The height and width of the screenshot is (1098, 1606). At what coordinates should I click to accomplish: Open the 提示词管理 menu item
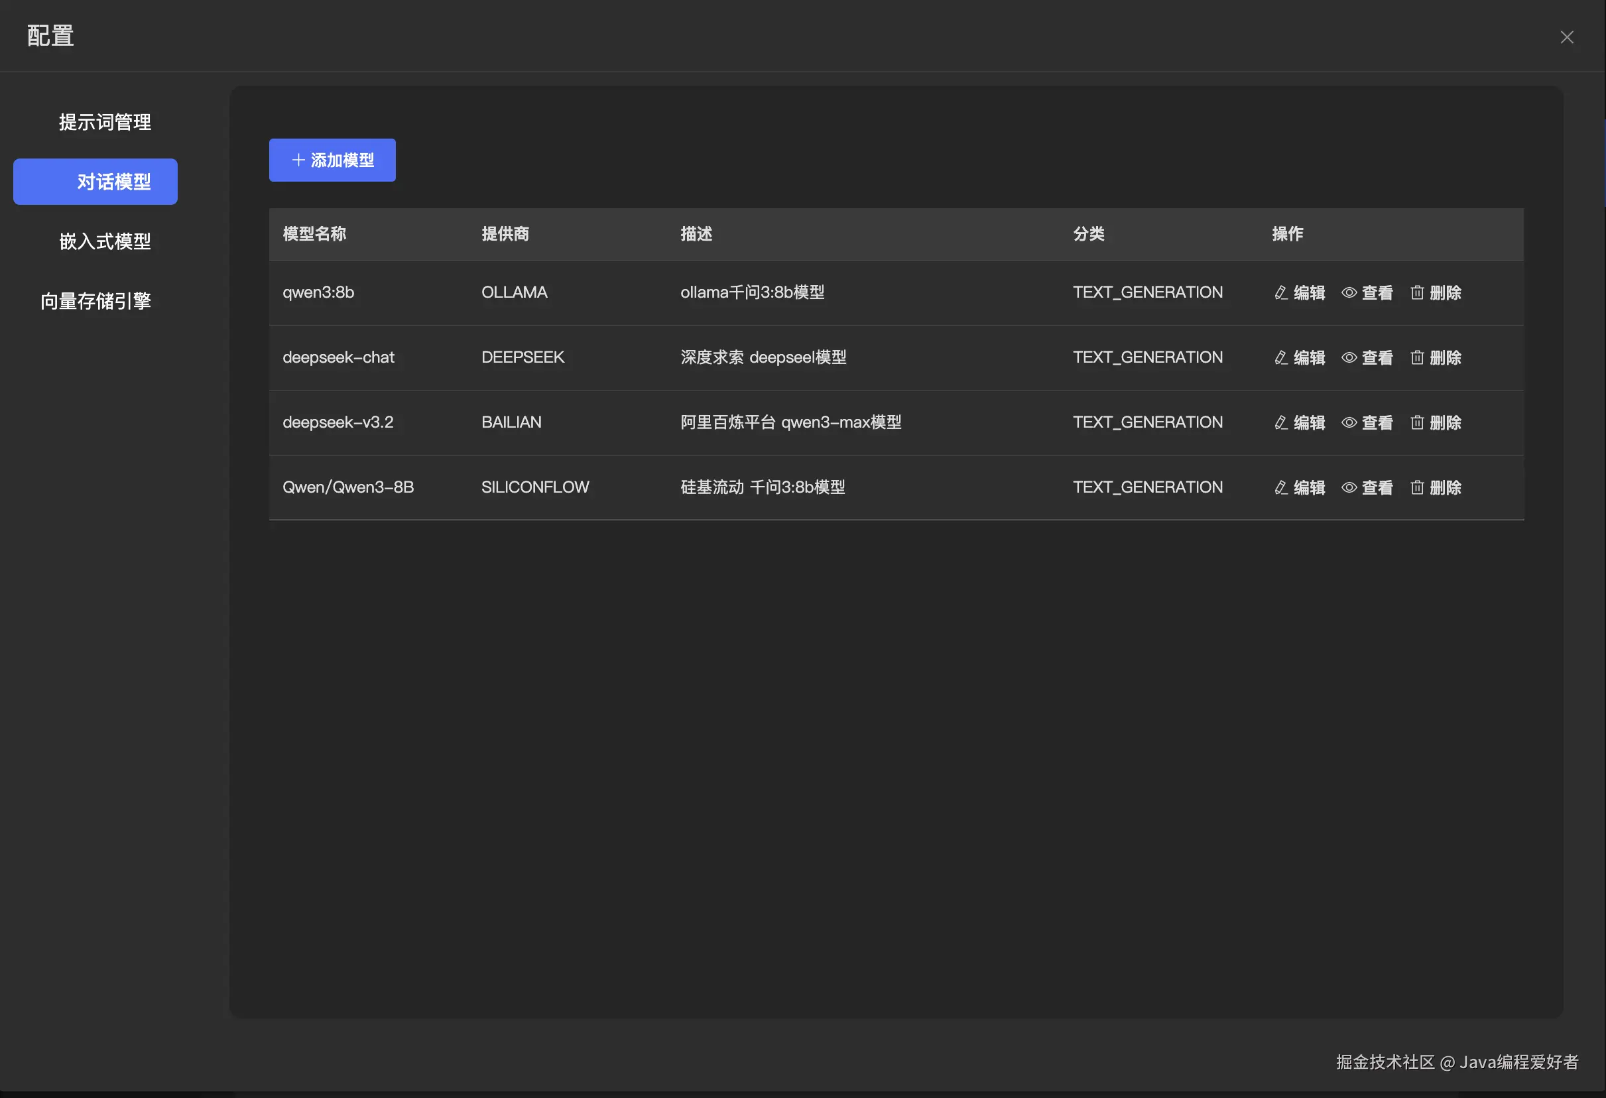(104, 122)
